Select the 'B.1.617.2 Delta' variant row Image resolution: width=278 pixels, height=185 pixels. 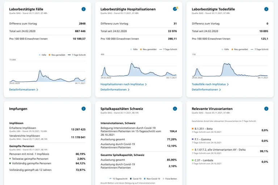click(230, 151)
